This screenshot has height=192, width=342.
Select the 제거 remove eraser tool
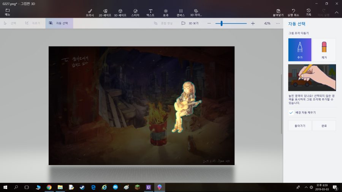click(324, 50)
